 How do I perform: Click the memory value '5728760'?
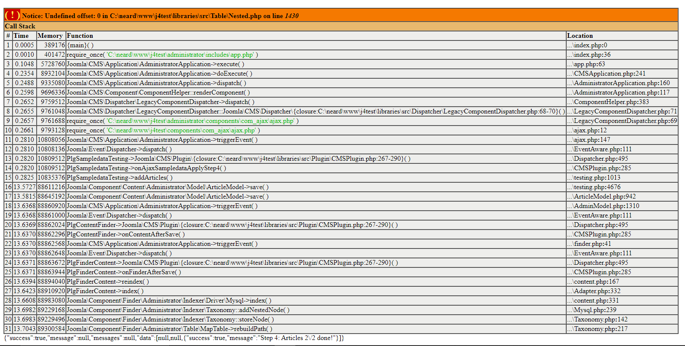[x=53, y=64]
